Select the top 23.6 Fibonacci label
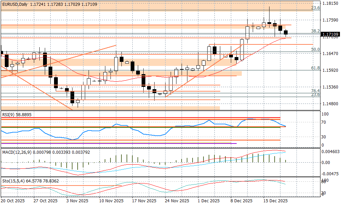342x205 pixels. pyautogui.click(x=316, y=8)
